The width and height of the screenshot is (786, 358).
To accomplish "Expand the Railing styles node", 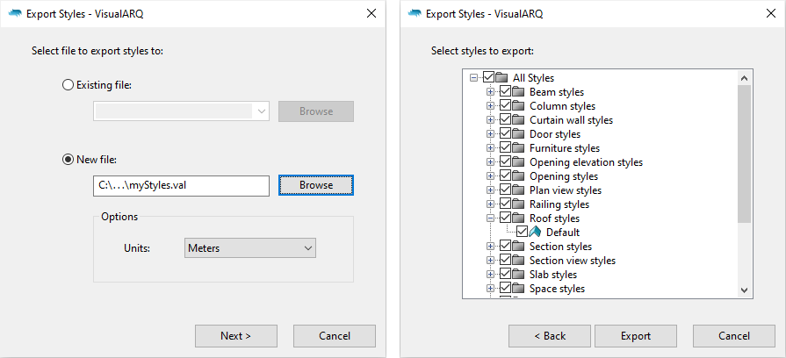I will coord(490,204).
